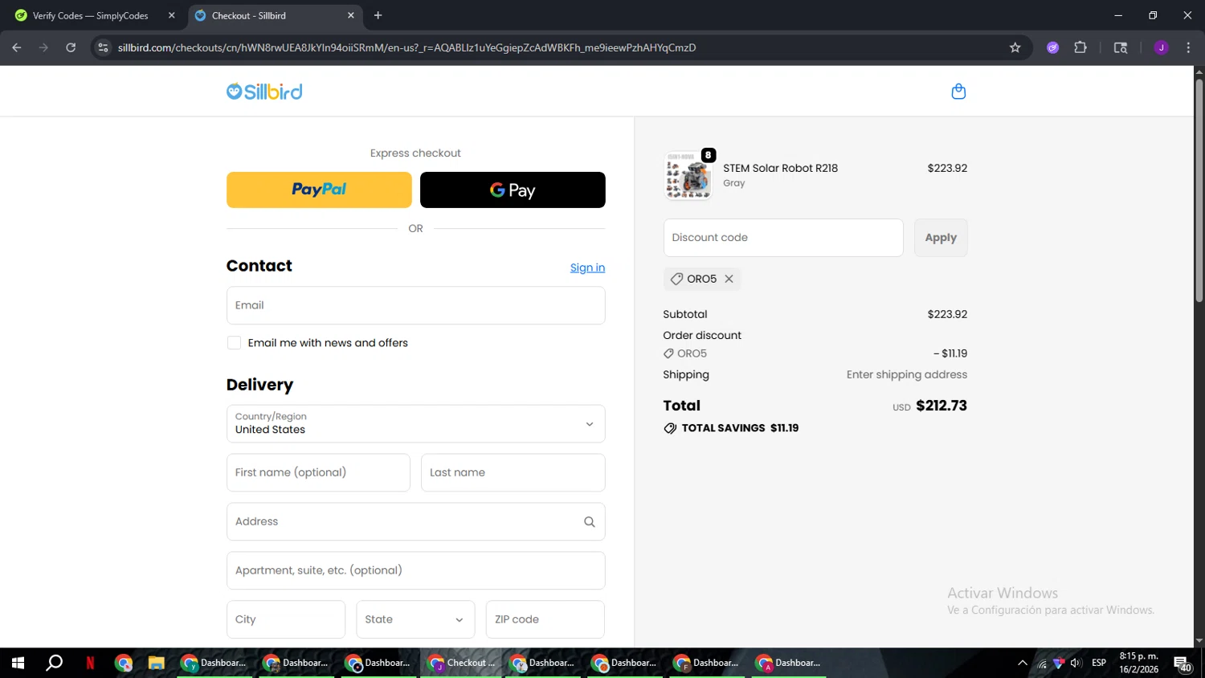1205x678 pixels.
Task: Click the Last name field
Action: coord(513,472)
